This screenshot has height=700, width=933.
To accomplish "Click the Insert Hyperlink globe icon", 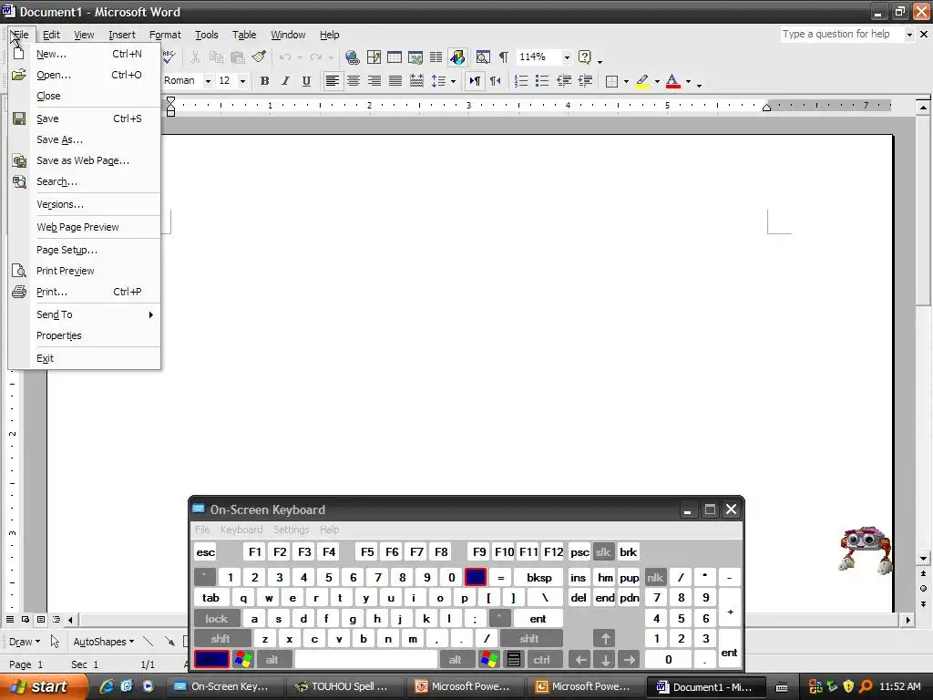I will pyautogui.click(x=353, y=57).
